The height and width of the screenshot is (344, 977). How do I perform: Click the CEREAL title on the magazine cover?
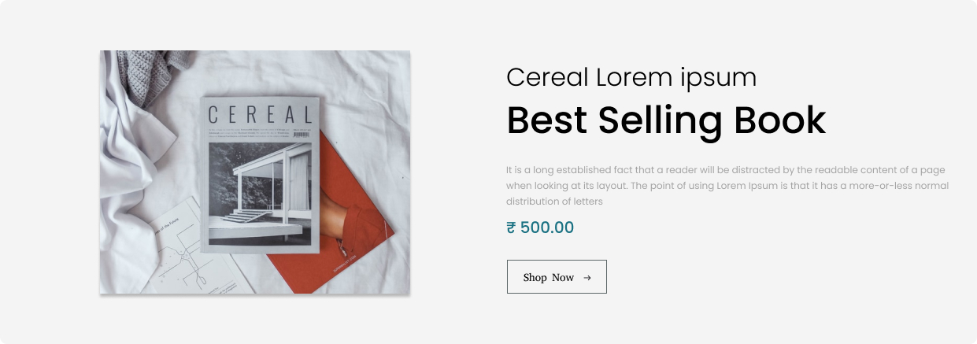261,115
